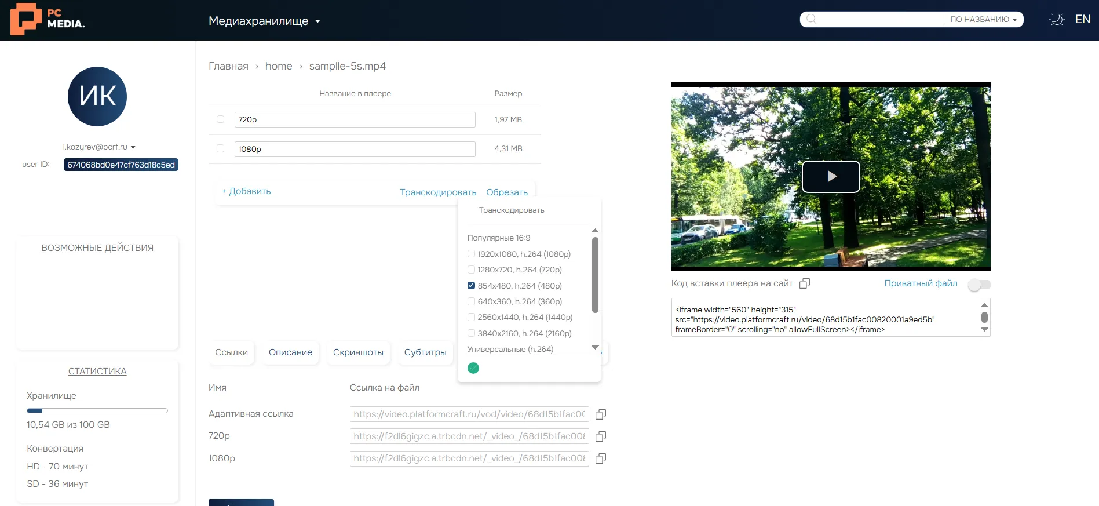This screenshot has width=1099, height=506.
Task: Copy the adaptive link
Action: tap(601, 414)
